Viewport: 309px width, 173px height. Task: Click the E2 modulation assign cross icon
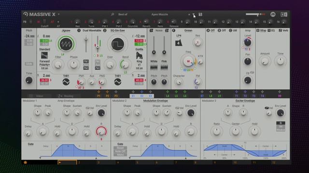point(141,92)
